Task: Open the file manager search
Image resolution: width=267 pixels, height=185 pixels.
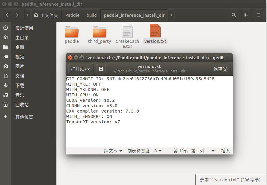Action: (x=234, y=15)
